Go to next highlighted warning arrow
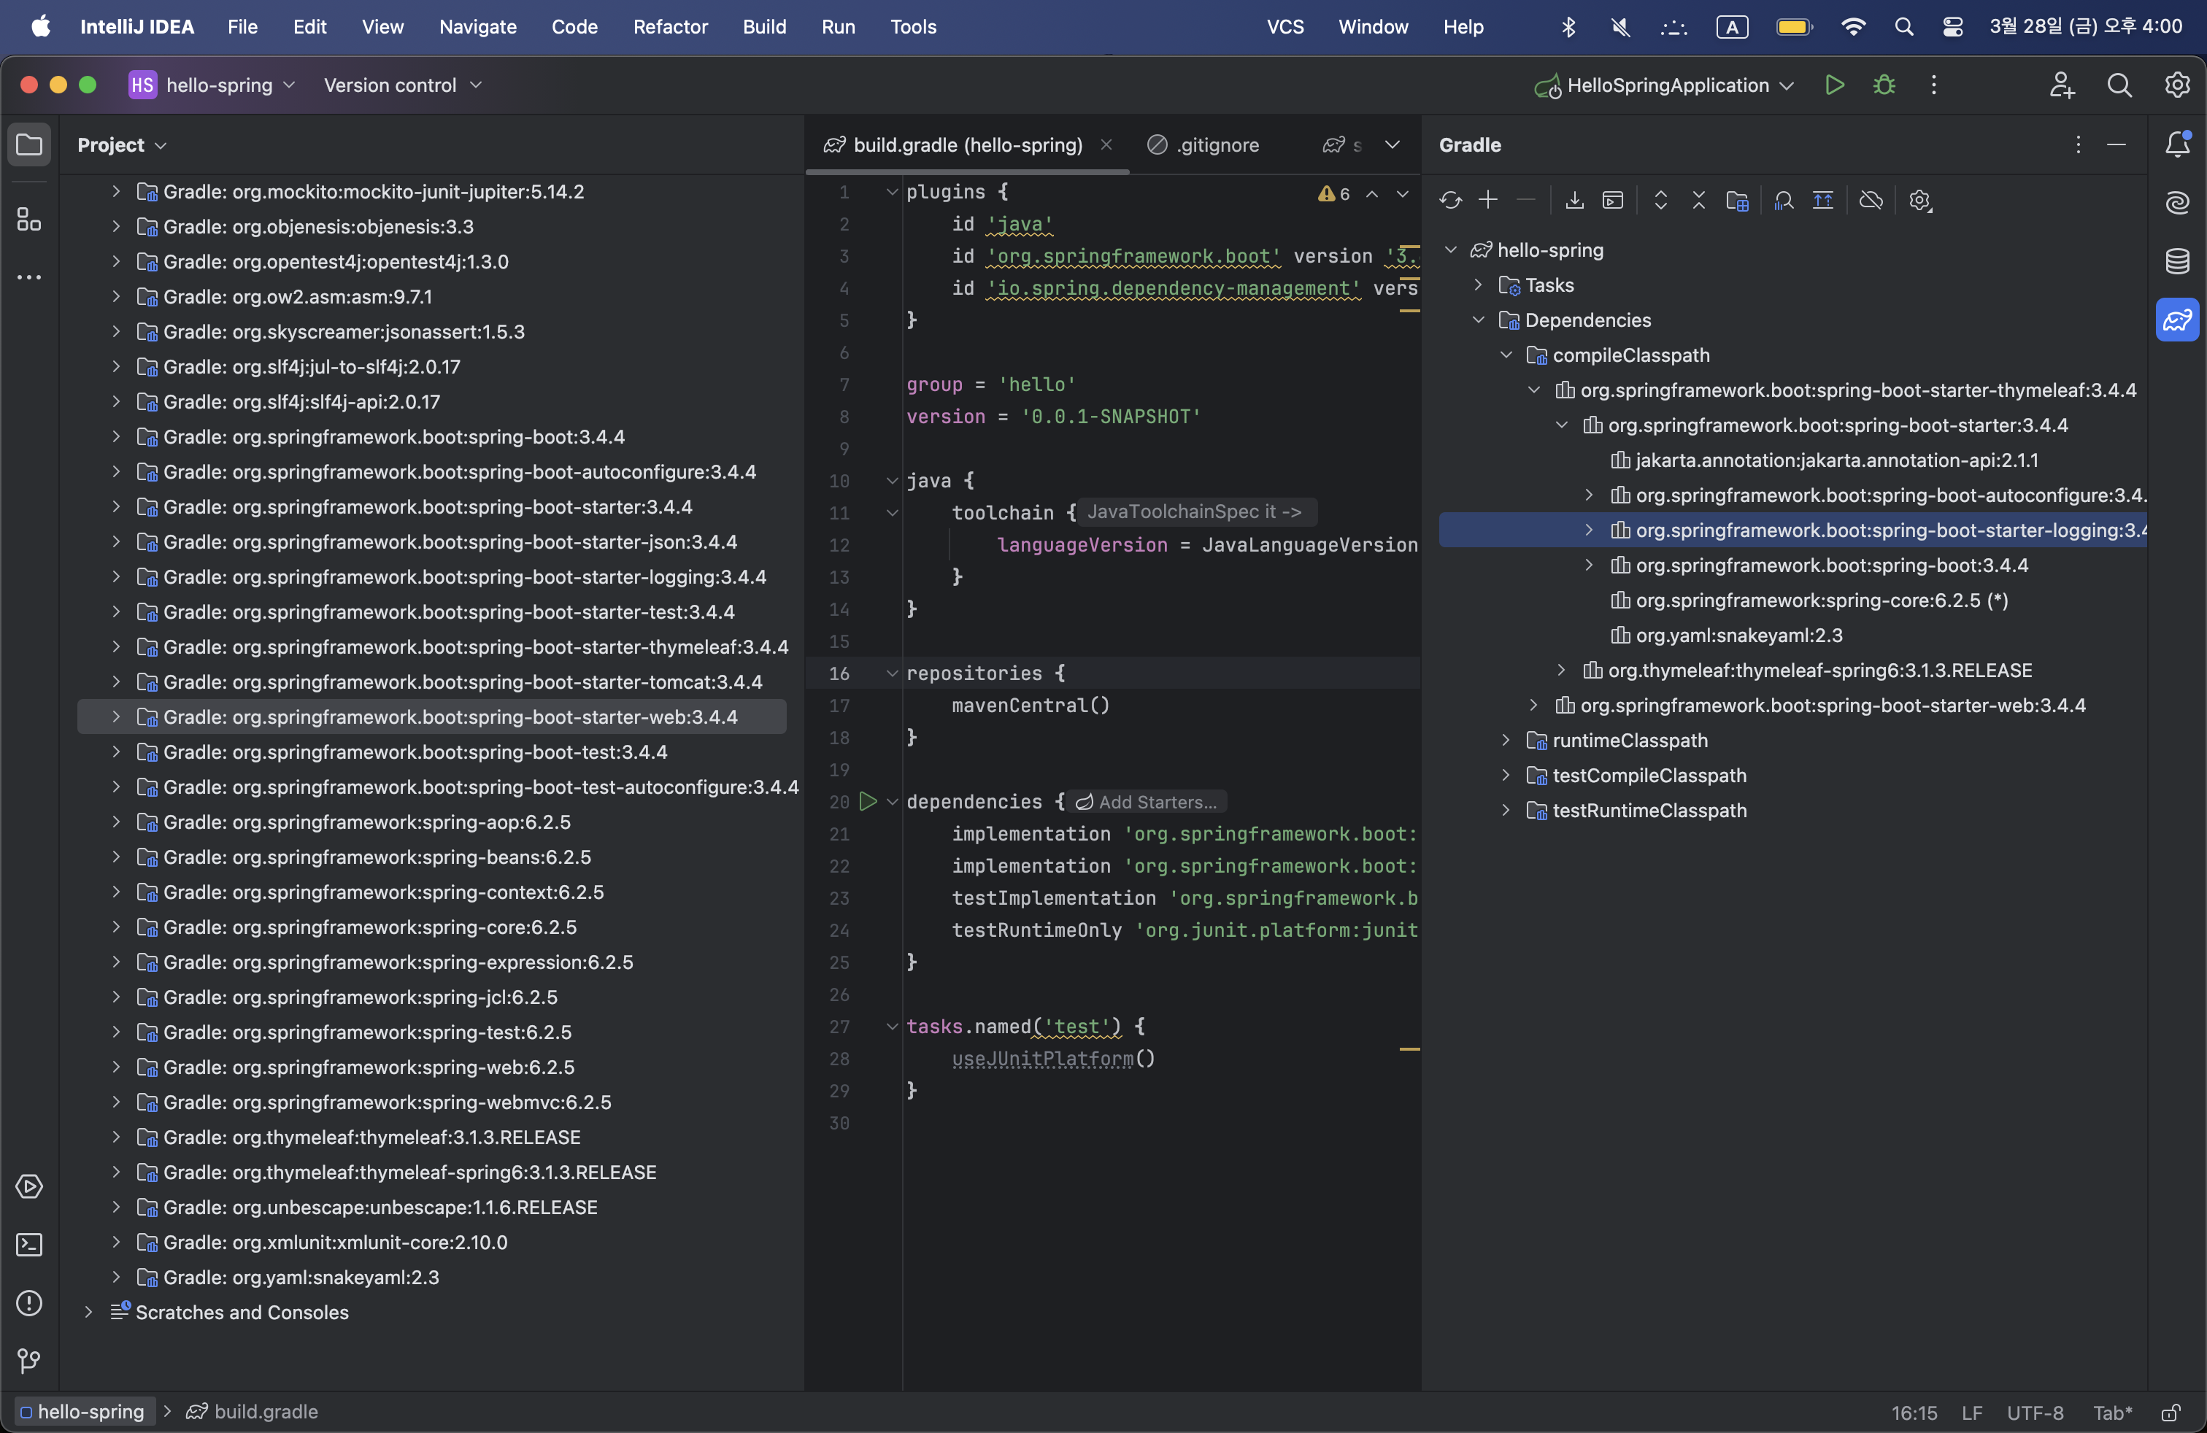 point(1403,194)
